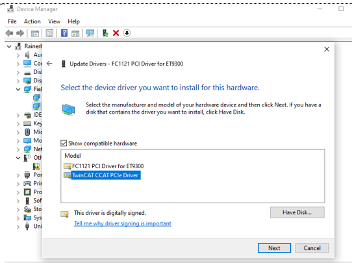The image size is (352, 263).
Task: Click the Forward arrow in Device Manager toolbar
Action: pyautogui.click(x=20, y=33)
